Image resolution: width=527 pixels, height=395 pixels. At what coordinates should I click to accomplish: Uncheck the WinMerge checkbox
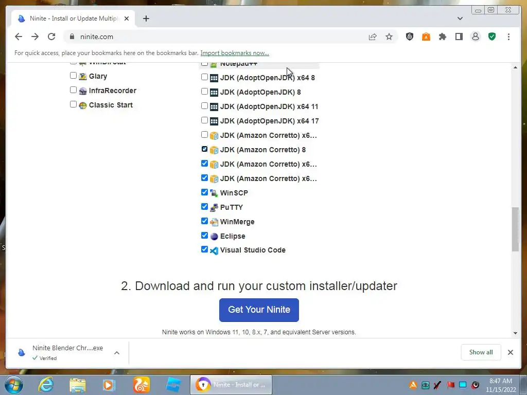coord(204,221)
